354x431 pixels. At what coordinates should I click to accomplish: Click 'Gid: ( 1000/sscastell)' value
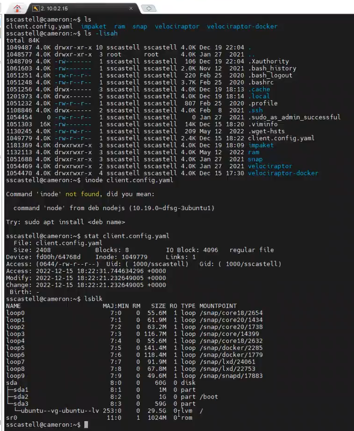click(240, 264)
